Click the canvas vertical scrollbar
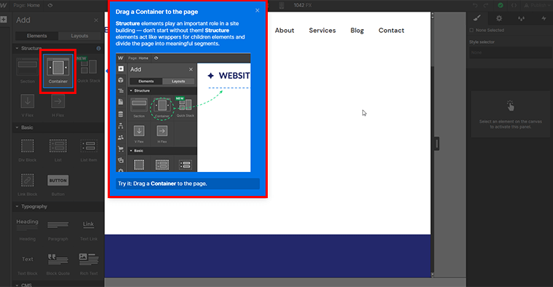Screen dimensions: 553x287 click(x=432, y=145)
